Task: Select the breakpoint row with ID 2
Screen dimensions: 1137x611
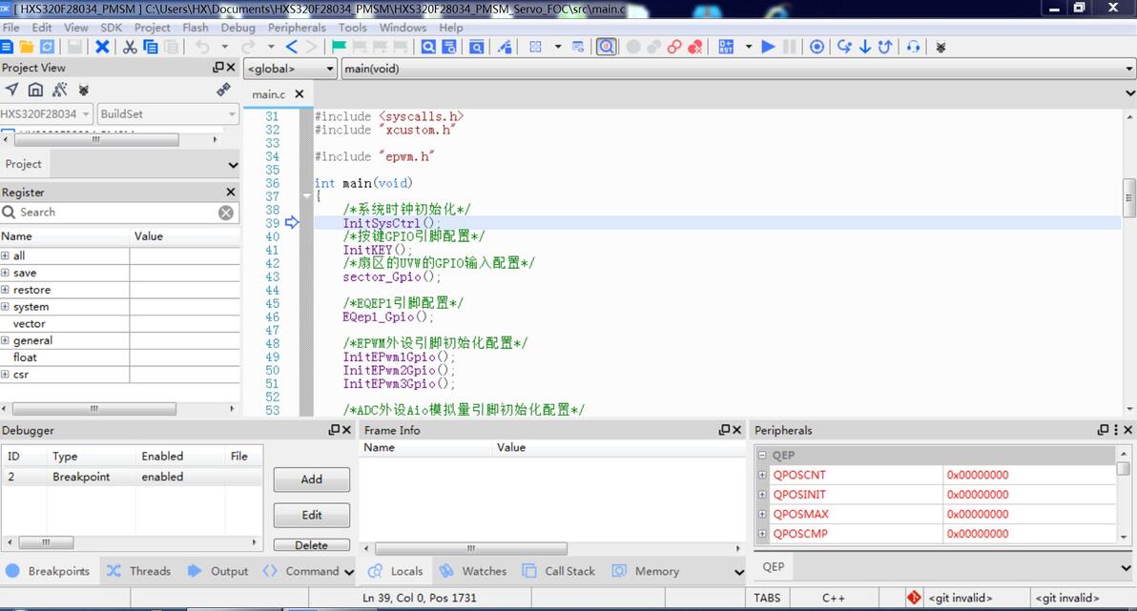Action: (132, 477)
